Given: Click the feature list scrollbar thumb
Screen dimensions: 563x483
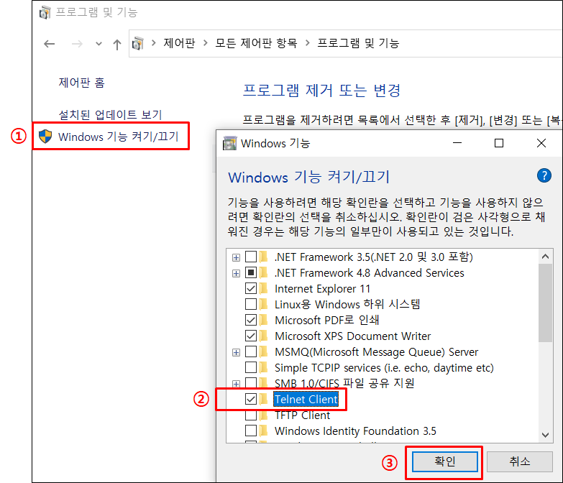Looking at the screenshot, I should (545, 303).
